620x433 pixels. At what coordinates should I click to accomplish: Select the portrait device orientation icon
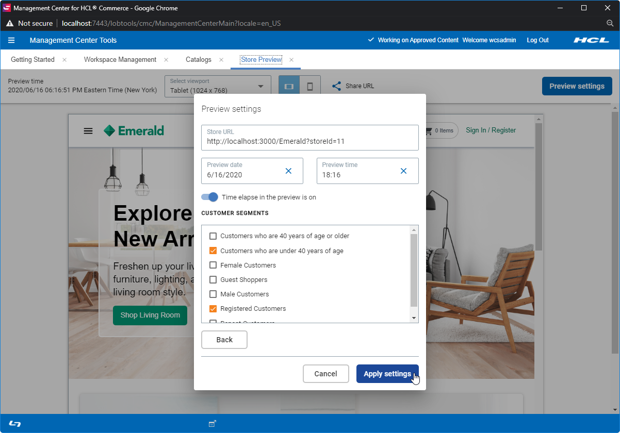310,87
